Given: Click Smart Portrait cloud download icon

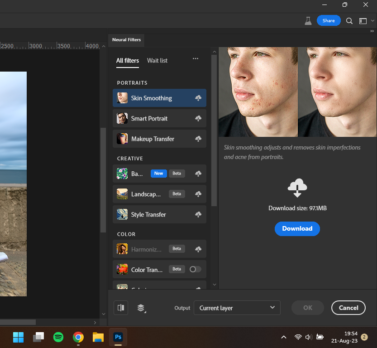Looking at the screenshot, I should 198,118.
